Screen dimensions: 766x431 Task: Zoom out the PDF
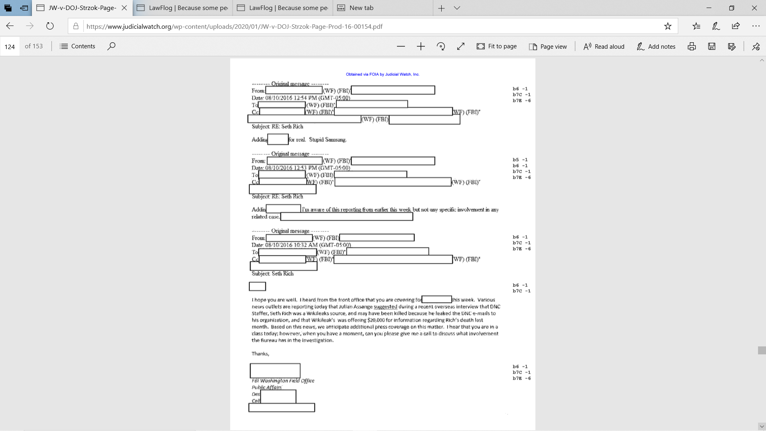coord(401,46)
